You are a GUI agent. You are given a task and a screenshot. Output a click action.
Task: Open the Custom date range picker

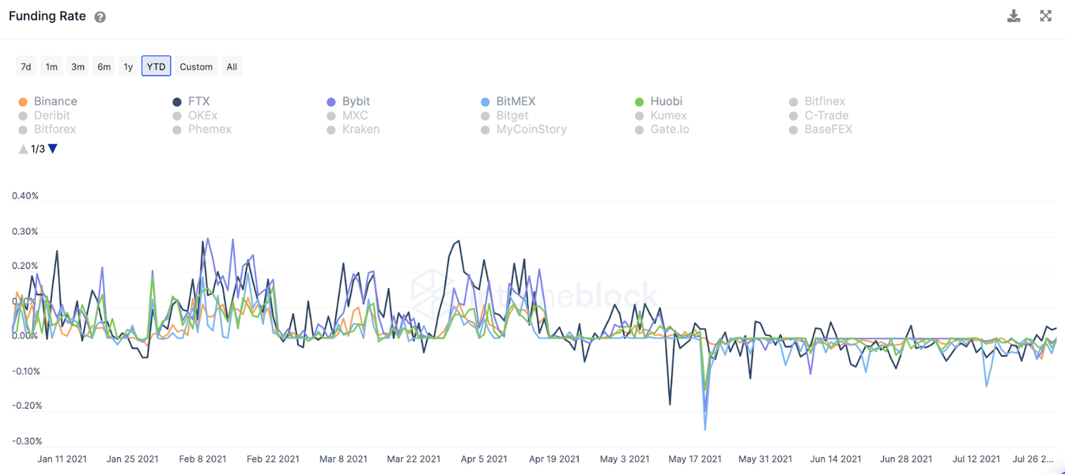point(196,67)
